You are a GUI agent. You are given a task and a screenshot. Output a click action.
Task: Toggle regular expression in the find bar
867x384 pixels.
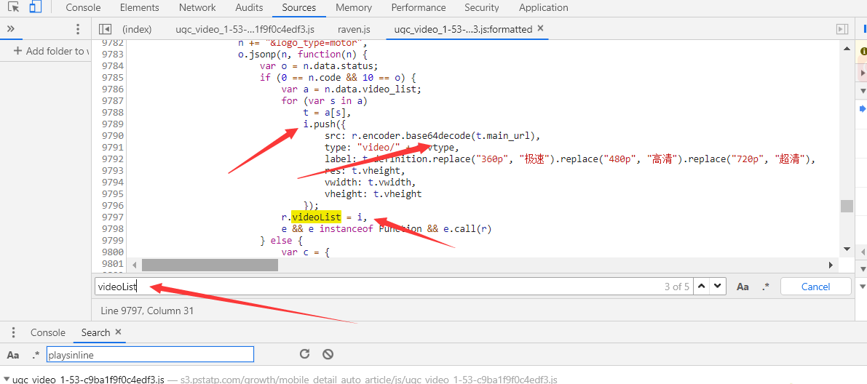click(x=766, y=287)
